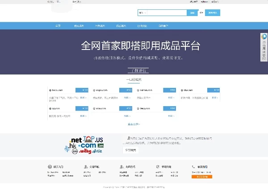Click the question mark icon beside 新手入门
The width and height of the screenshot is (268, 190).
50,167
